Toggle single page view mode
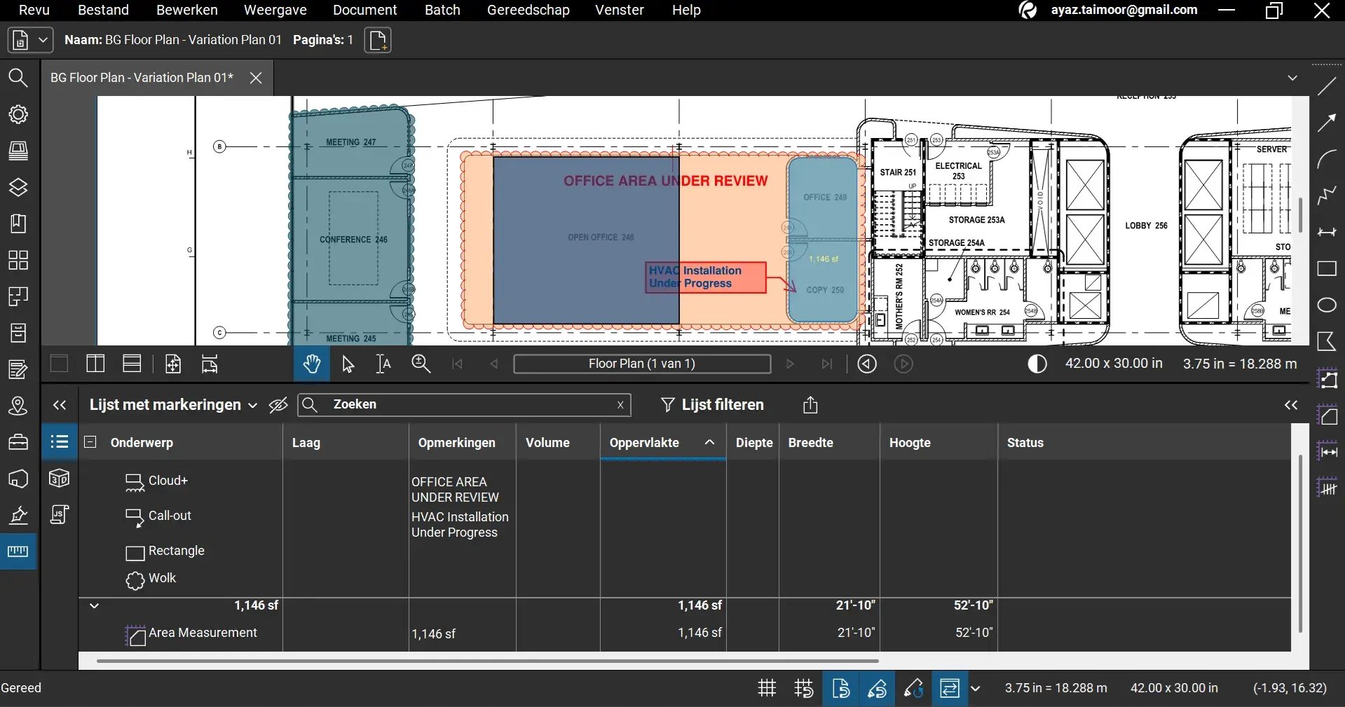1345x707 pixels. [x=60, y=364]
